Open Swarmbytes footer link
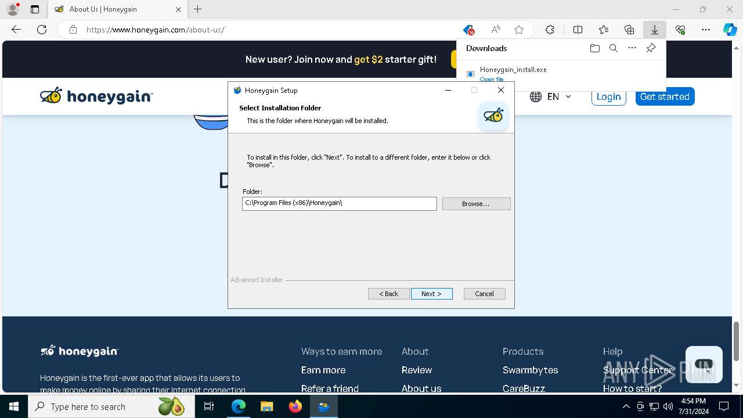The image size is (743, 418). tap(531, 370)
